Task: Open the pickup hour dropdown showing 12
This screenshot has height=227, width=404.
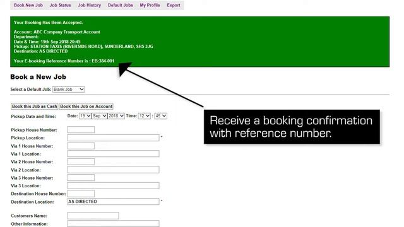Action: (145, 116)
